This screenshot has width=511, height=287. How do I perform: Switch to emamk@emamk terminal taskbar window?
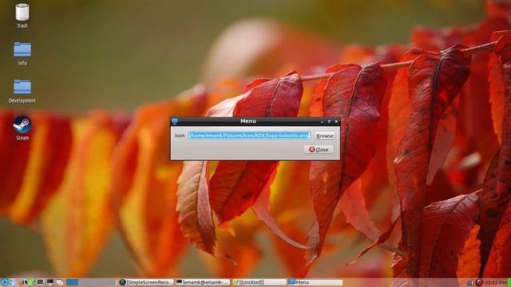click(x=203, y=282)
